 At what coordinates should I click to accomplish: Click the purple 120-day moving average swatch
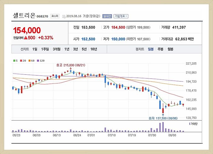pyautogui.click(x=38, y=61)
